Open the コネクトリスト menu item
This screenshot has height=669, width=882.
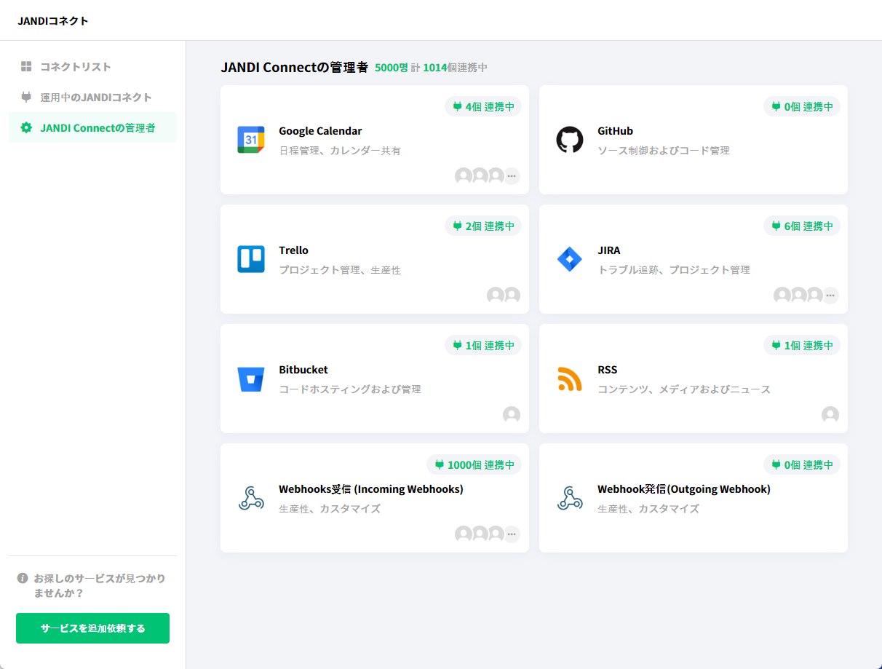(x=92, y=66)
